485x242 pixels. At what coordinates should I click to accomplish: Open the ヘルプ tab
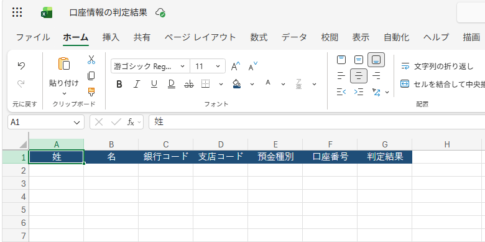pyautogui.click(x=436, y=37)
